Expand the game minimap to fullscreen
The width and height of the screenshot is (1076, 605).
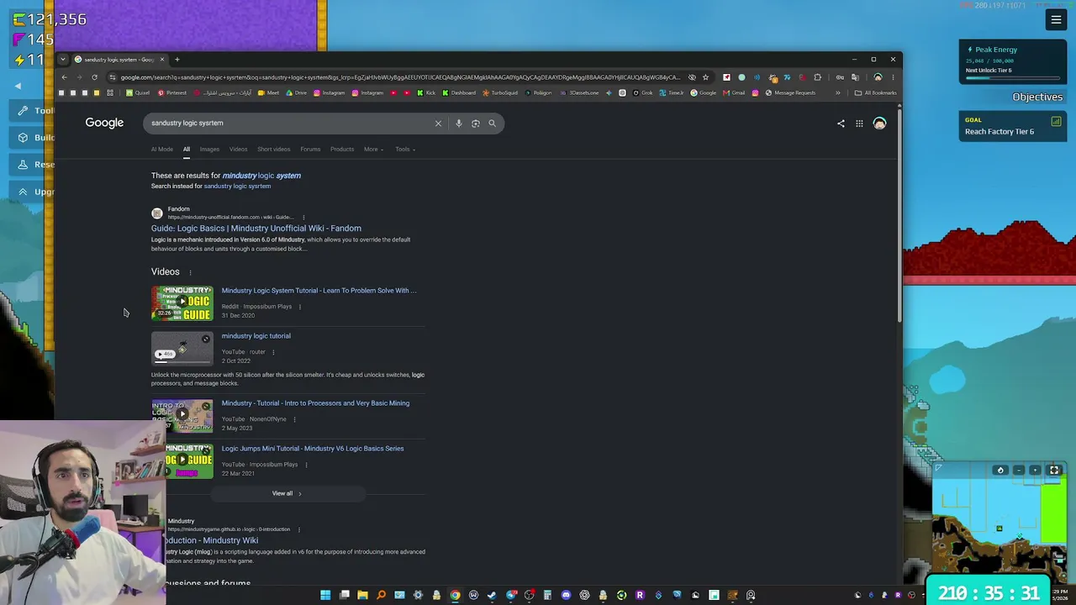click(1054, 471)
